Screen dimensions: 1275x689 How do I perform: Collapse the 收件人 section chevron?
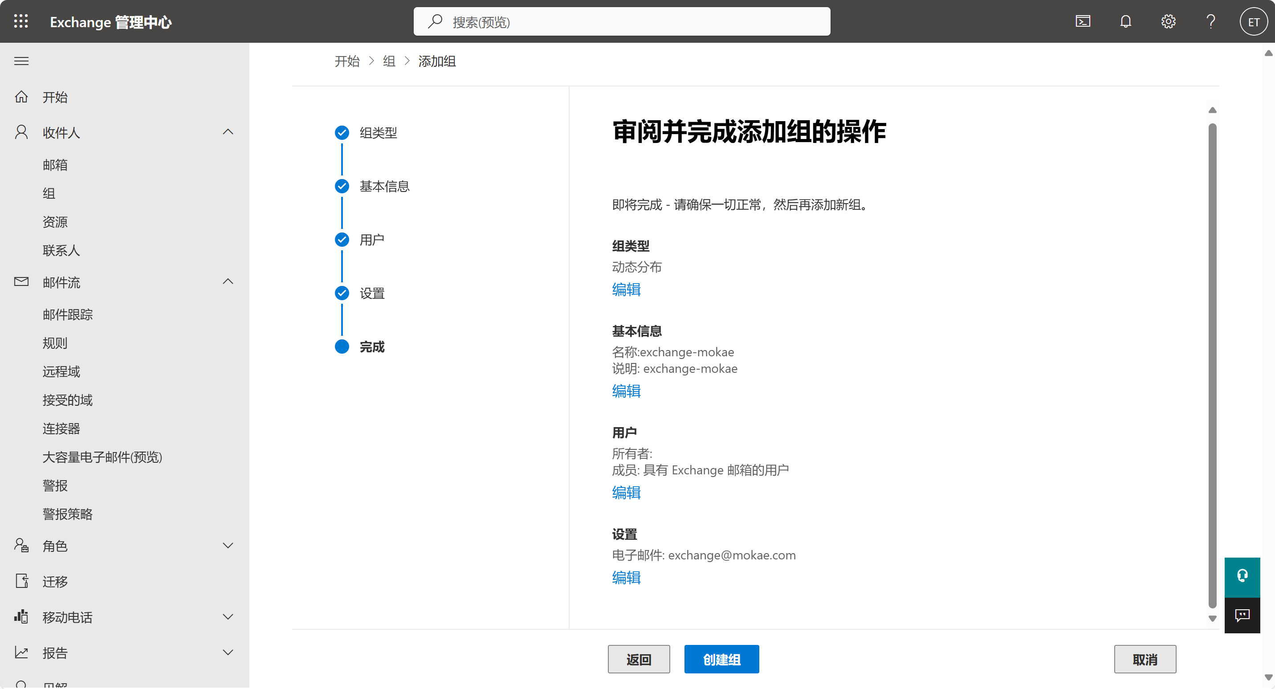coord(228,132)
